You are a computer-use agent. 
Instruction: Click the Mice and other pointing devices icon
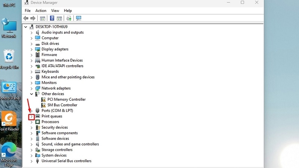click(38, 77)
